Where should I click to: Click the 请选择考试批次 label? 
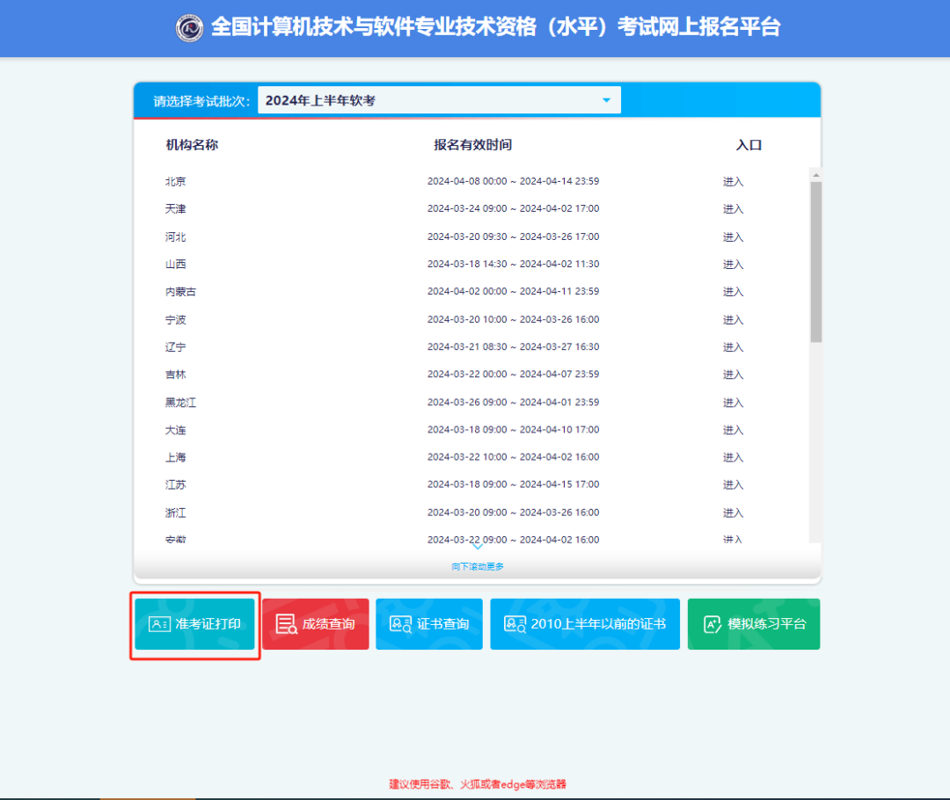coord(201,101)
